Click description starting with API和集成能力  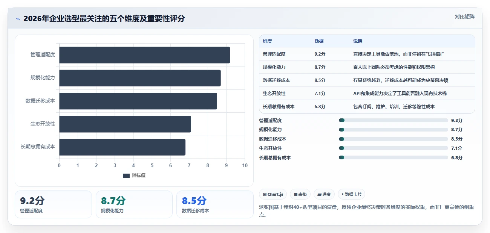tap(400, 94)
